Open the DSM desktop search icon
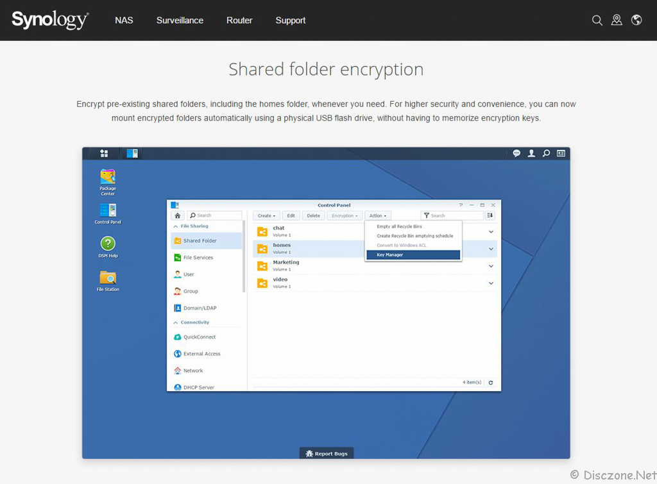Image resolution: width=657 pixels, height=484 pixels. coord(546,153)
